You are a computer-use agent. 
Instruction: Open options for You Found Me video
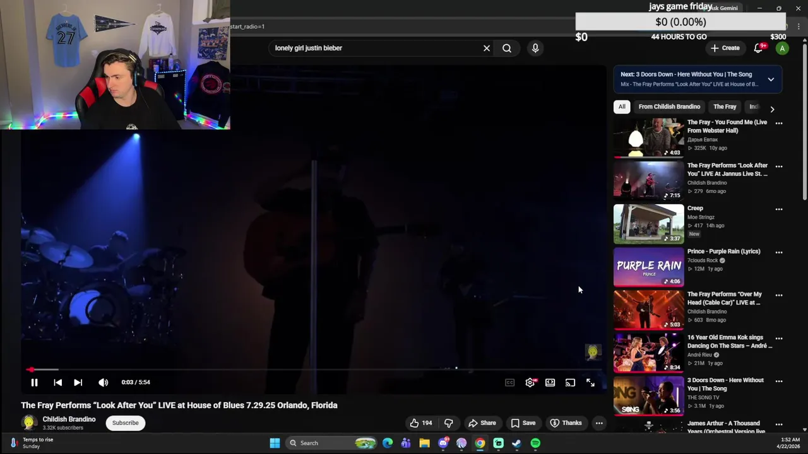click(x=779, y=124)
